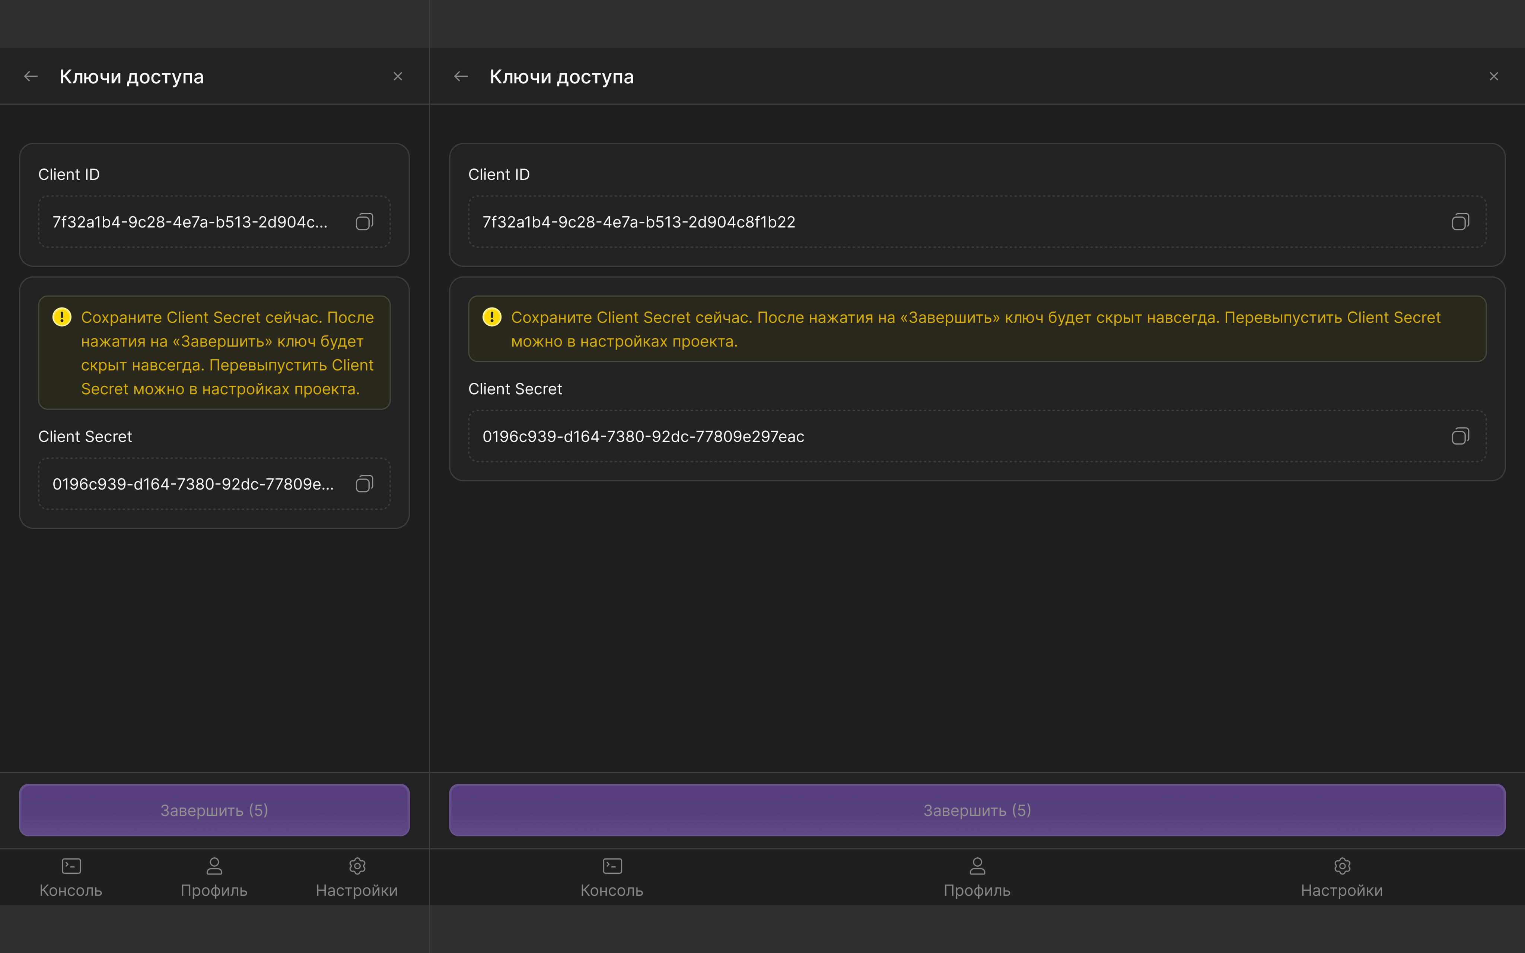The height and width of the screenshot is (953, 1525).
Task: Select full Client ID 7f32a1b4-9c28-4e7a-b513-2d904c8f1b22
Action: click(x=977, y=222)
